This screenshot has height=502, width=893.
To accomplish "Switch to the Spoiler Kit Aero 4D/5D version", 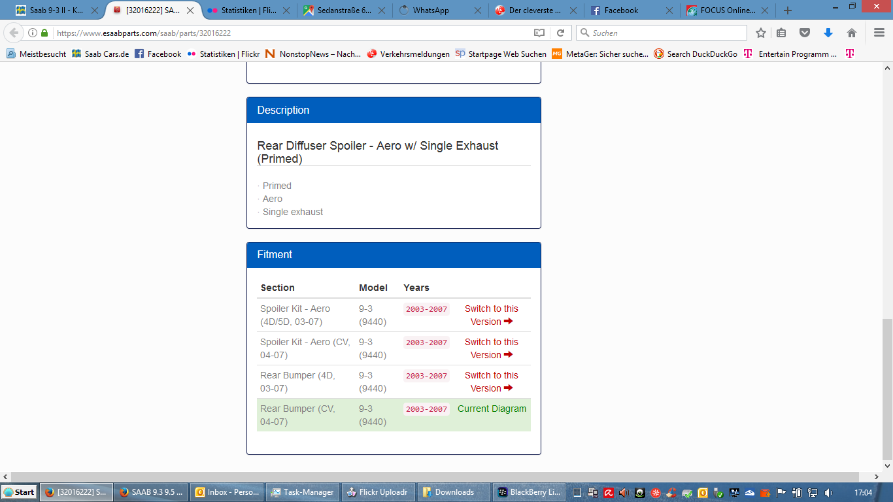I will 492,315.
